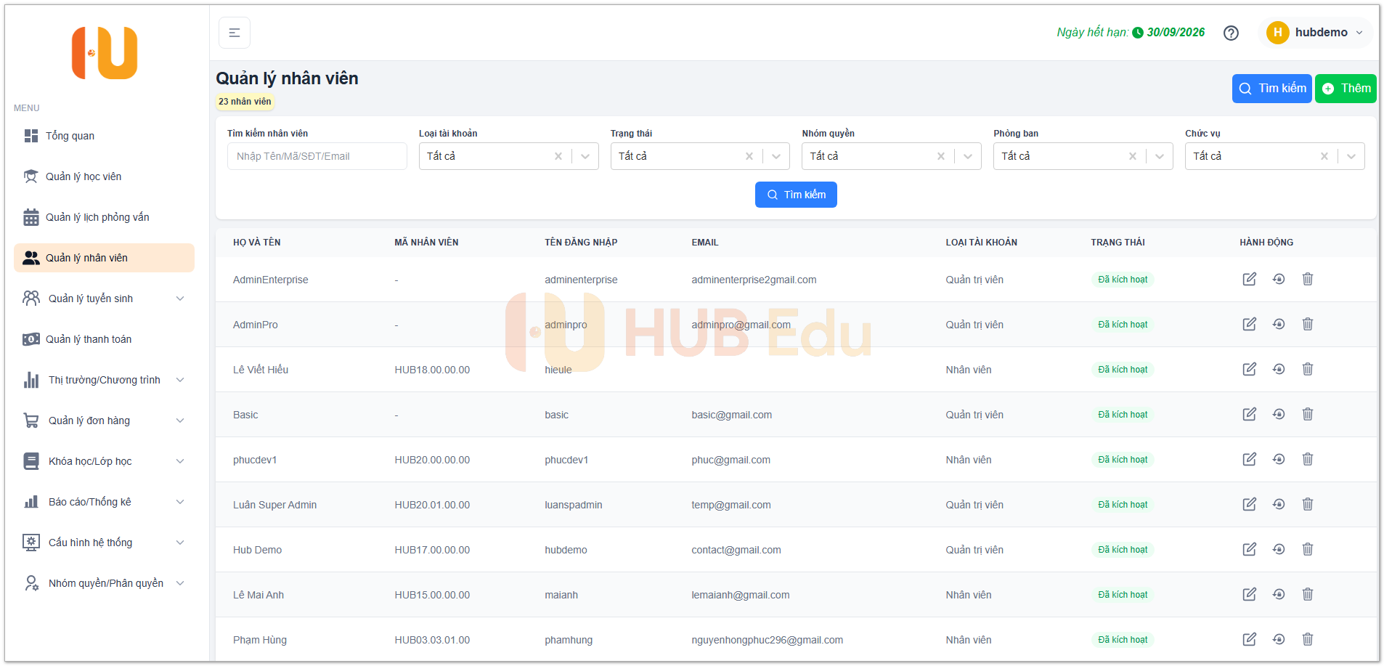Toggle the Đã kích hoạt status for Lê Mai Anh

point(1122,594)
